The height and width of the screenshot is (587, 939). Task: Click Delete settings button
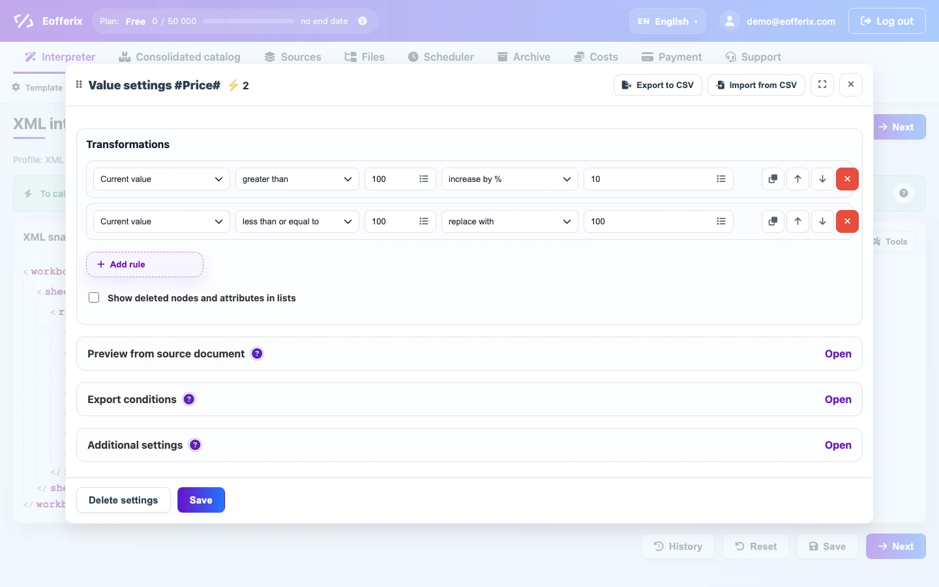tap(123, 500)
